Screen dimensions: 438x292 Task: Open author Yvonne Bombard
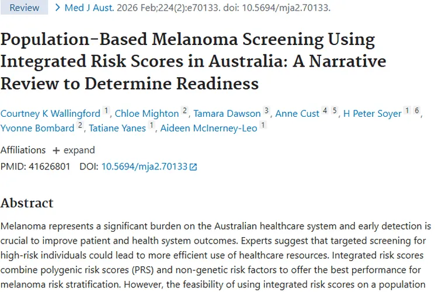point(37,128)
